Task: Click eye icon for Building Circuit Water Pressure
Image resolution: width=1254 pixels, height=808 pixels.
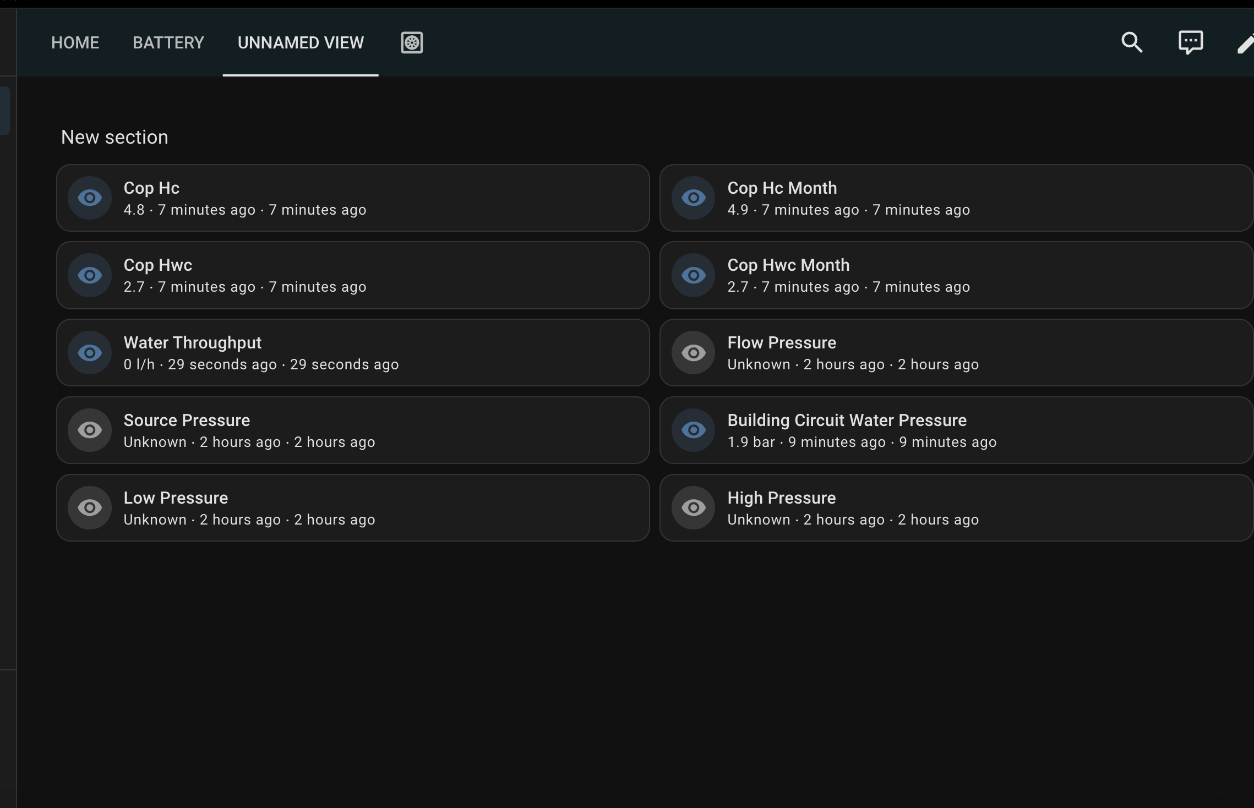Action: click(x=694, y=430)
